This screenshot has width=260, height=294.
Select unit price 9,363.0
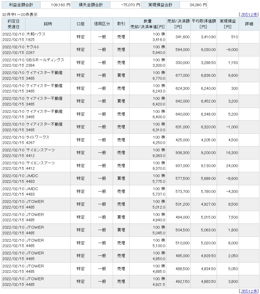pos(159,156)
